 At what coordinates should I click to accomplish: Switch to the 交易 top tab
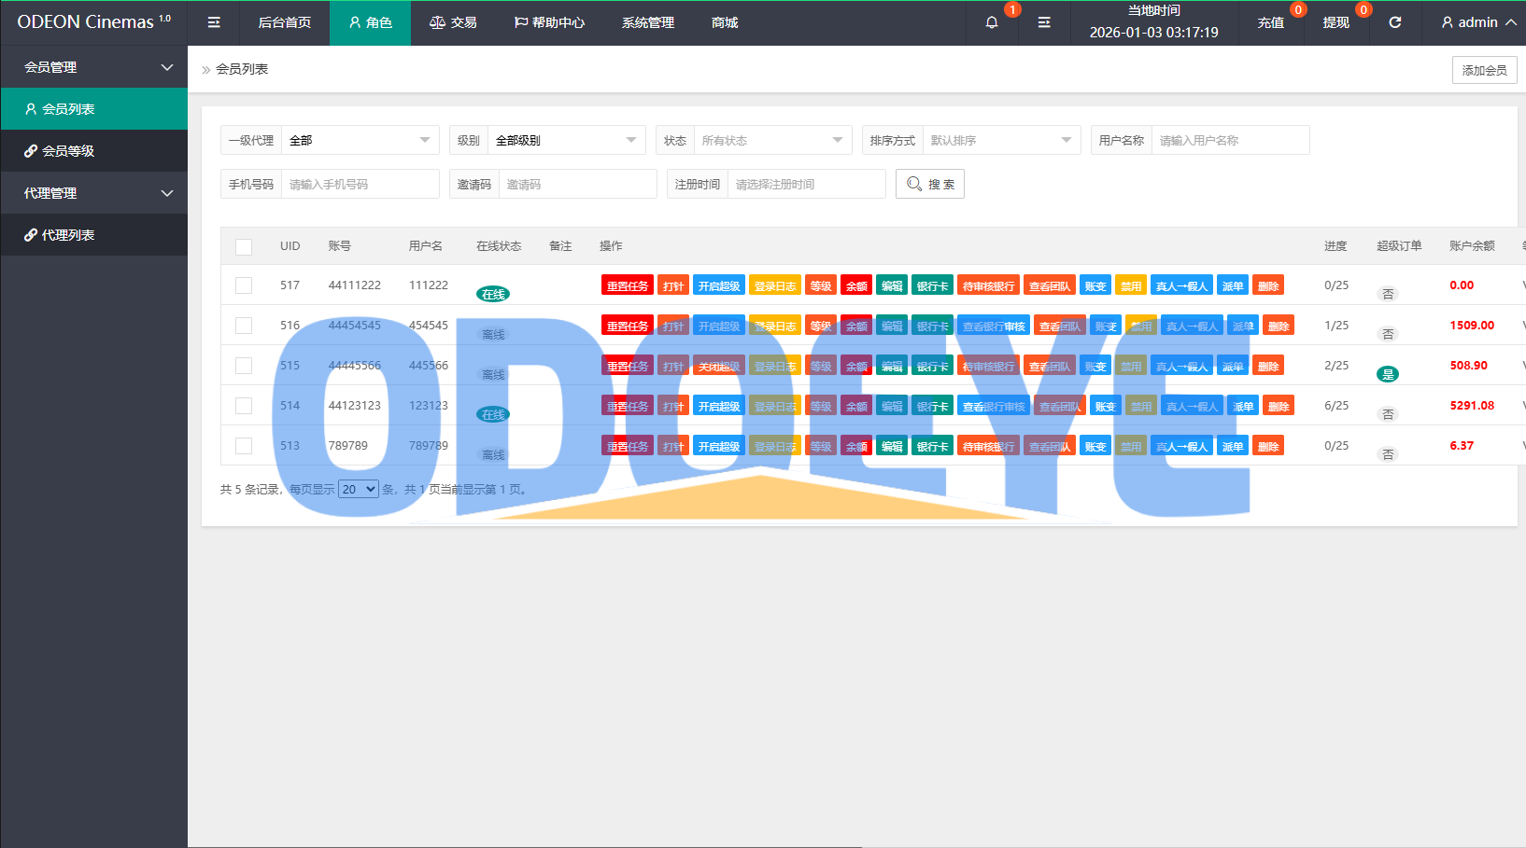click(x=453, y=22)
